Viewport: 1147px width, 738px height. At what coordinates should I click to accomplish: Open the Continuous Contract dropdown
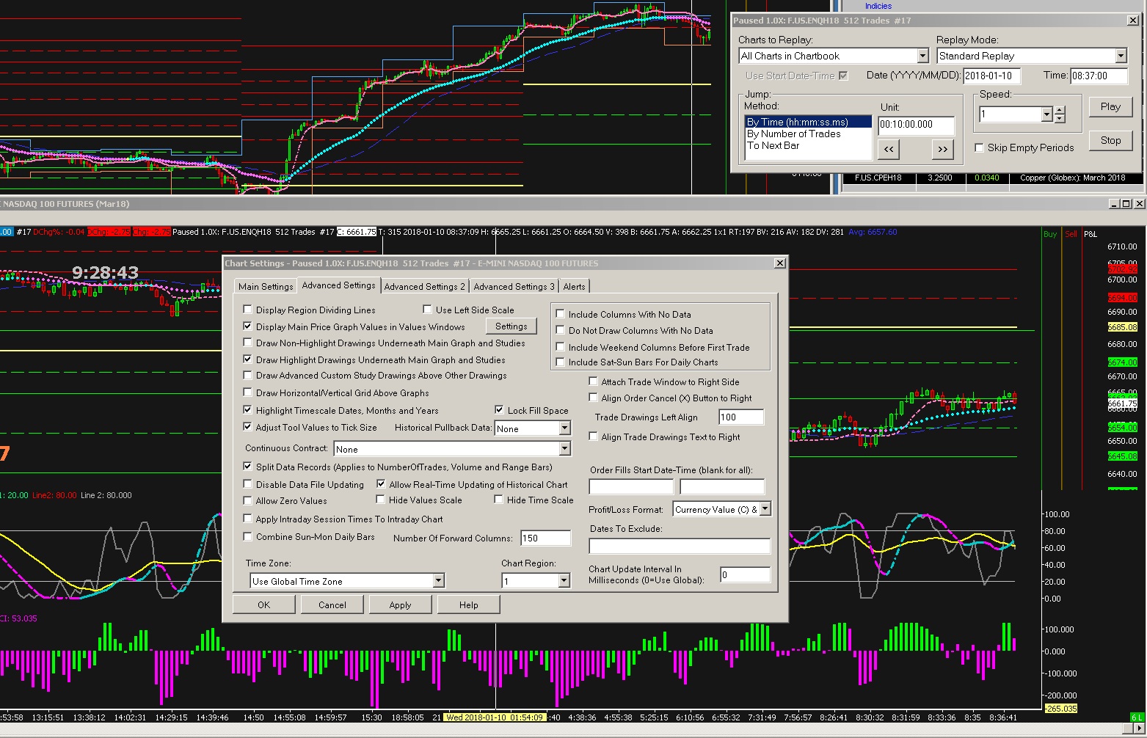(x=564, y=449)
